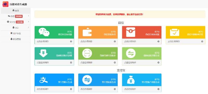Click 点击在线制作 under 微信对话生成器

43,41
